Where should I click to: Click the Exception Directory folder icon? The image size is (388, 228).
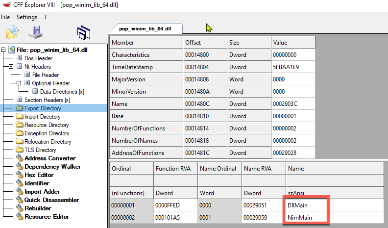tap(19, 133)
